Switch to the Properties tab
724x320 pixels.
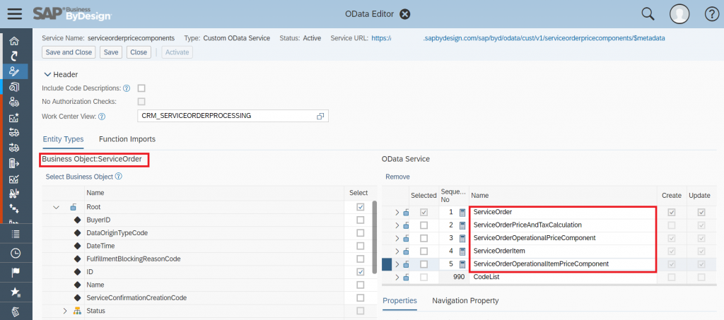(x=400, y=301)
